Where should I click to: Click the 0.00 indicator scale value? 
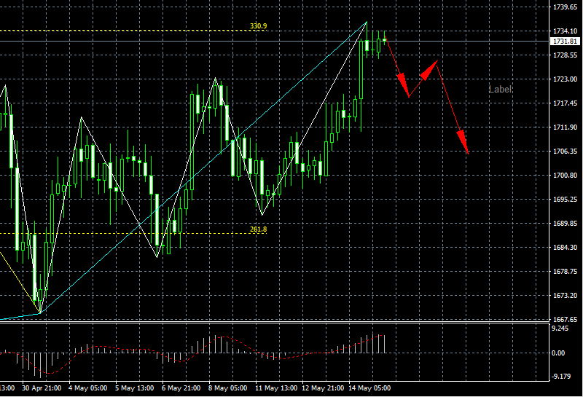point(558,353)
